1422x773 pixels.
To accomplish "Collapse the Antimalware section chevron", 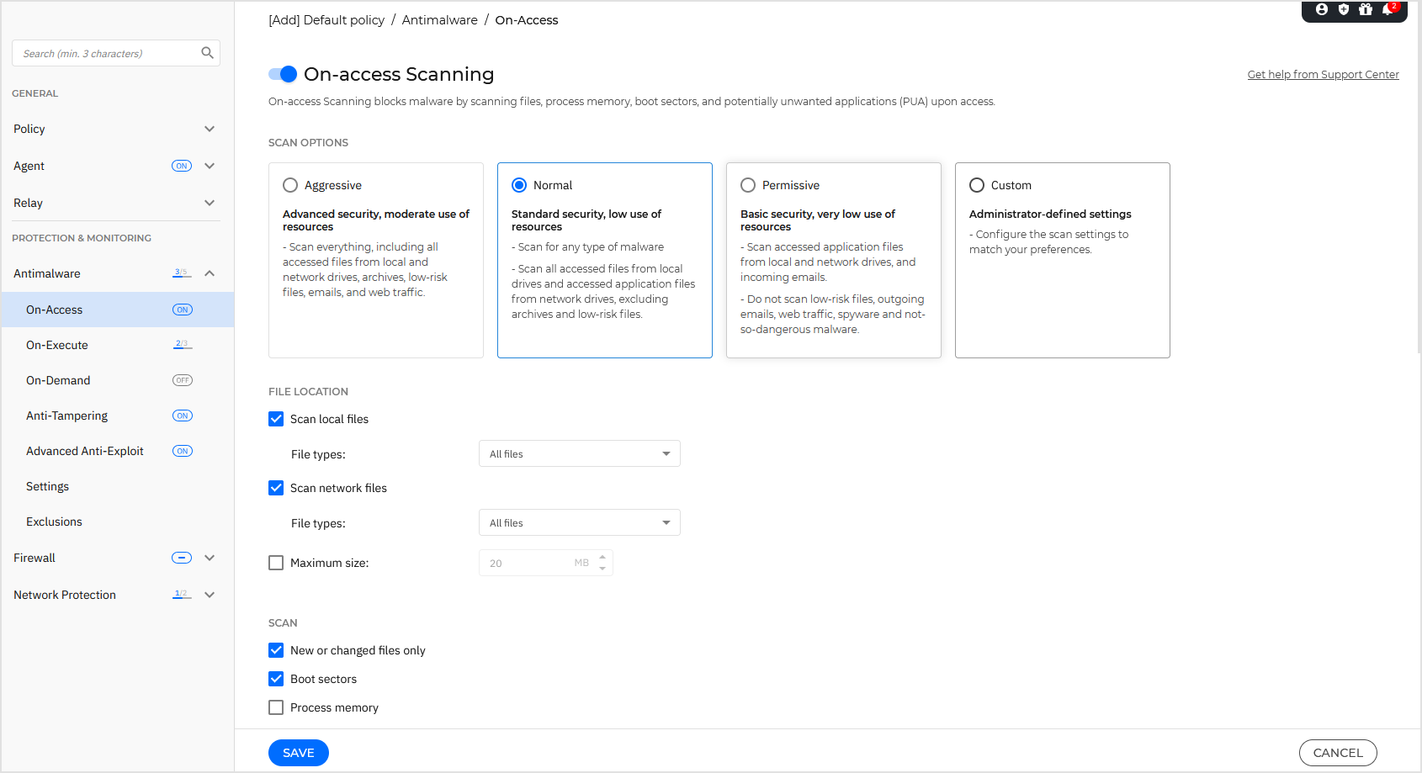I will pos(210,273).
